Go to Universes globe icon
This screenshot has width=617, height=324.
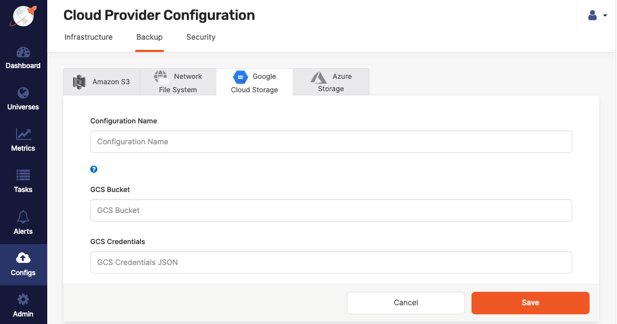click(23, 93)
